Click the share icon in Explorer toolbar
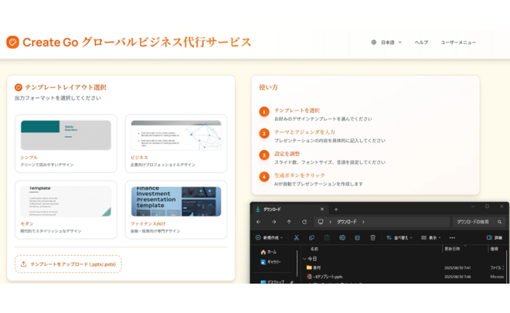 pos(358,238)
